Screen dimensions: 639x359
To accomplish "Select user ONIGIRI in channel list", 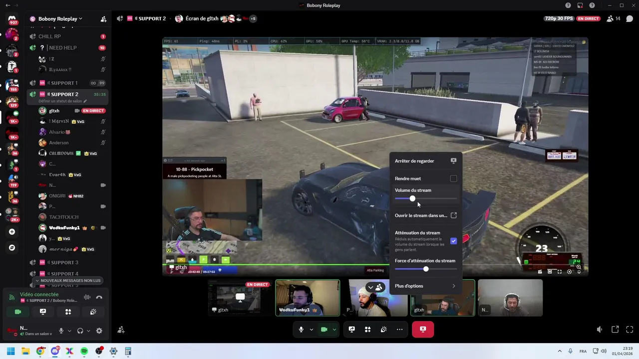I will coord(72,196).
